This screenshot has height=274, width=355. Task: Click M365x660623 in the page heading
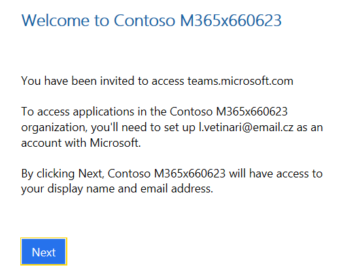click(x=231, y=21)
